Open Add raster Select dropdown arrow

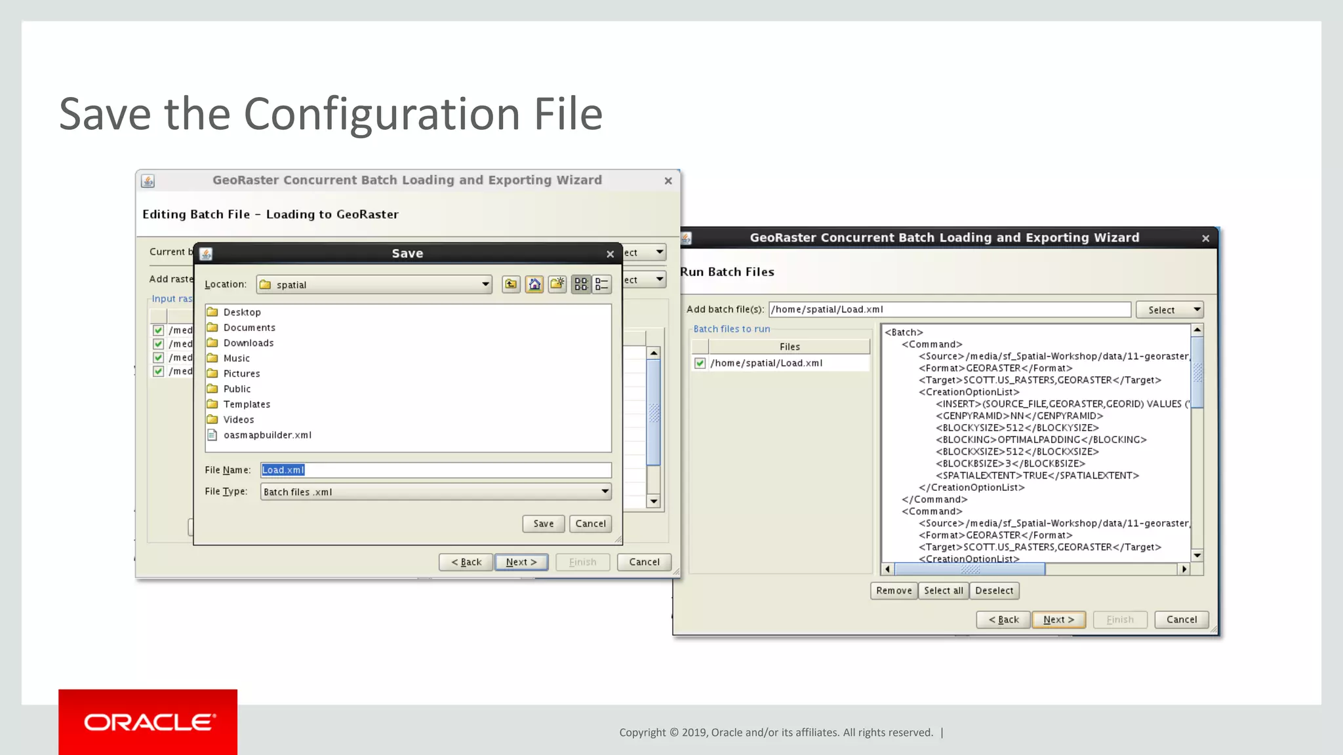[660, 279]
